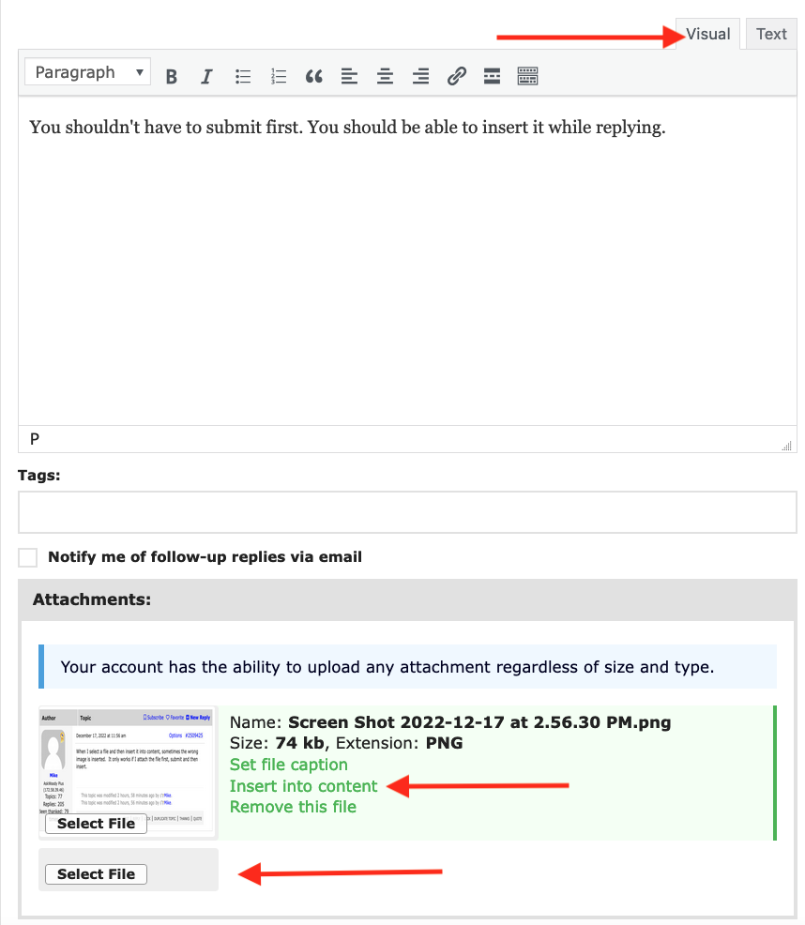Apply blockquote formatting
805x925 pixels.
(314, 77)
